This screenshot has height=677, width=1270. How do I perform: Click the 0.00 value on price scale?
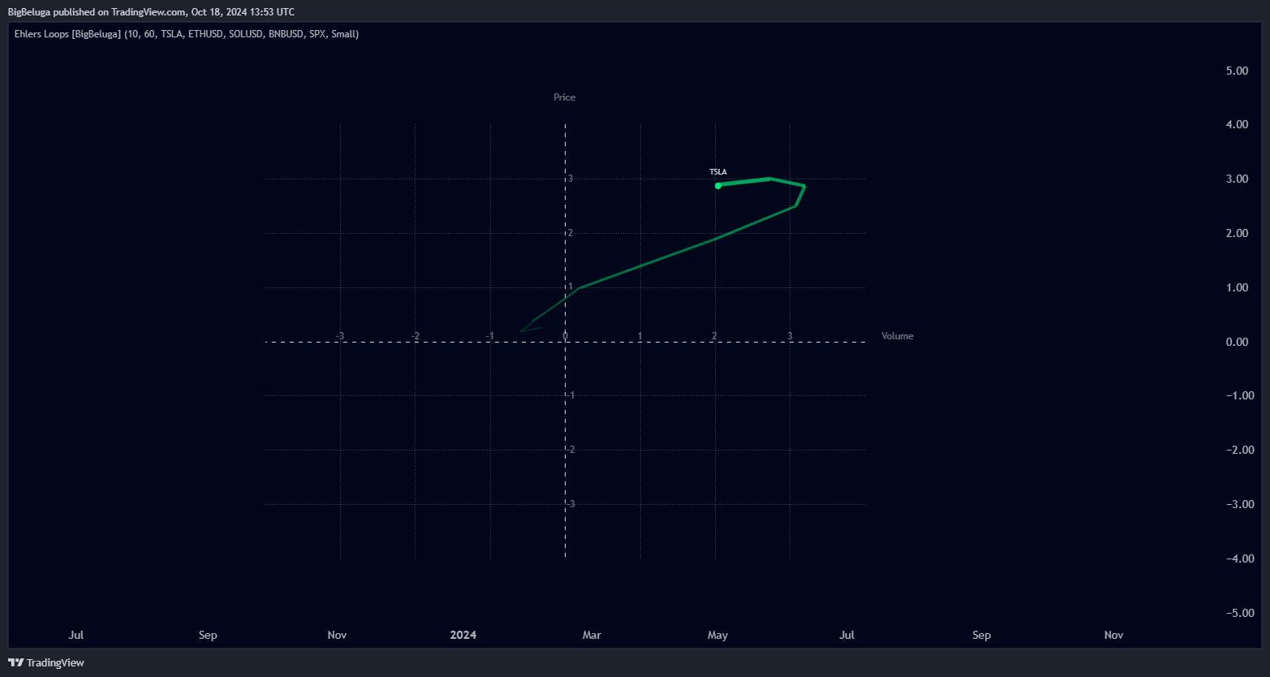1237,343
